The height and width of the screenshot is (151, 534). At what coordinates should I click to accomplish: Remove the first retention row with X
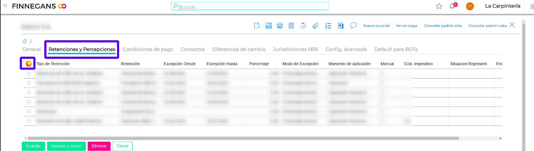click(x=29, y=73)
